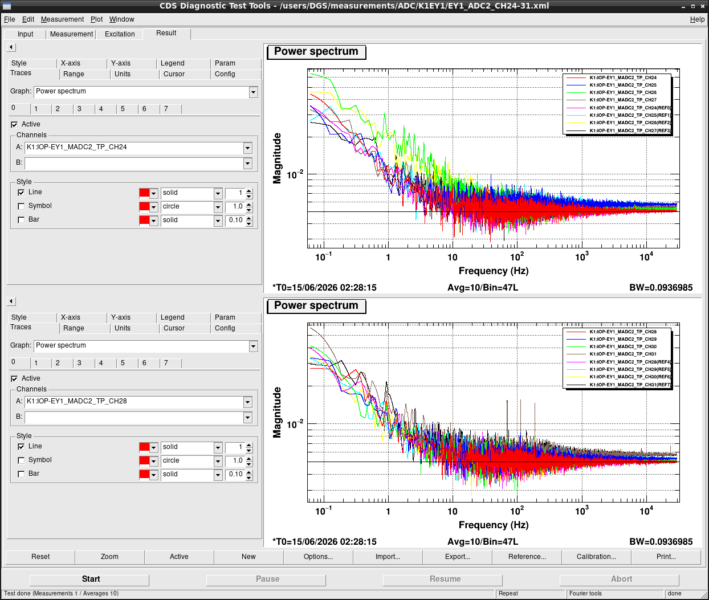The image size is (709, 600).
Task: Click channel B input field in the upper panel
Action: 135,164
